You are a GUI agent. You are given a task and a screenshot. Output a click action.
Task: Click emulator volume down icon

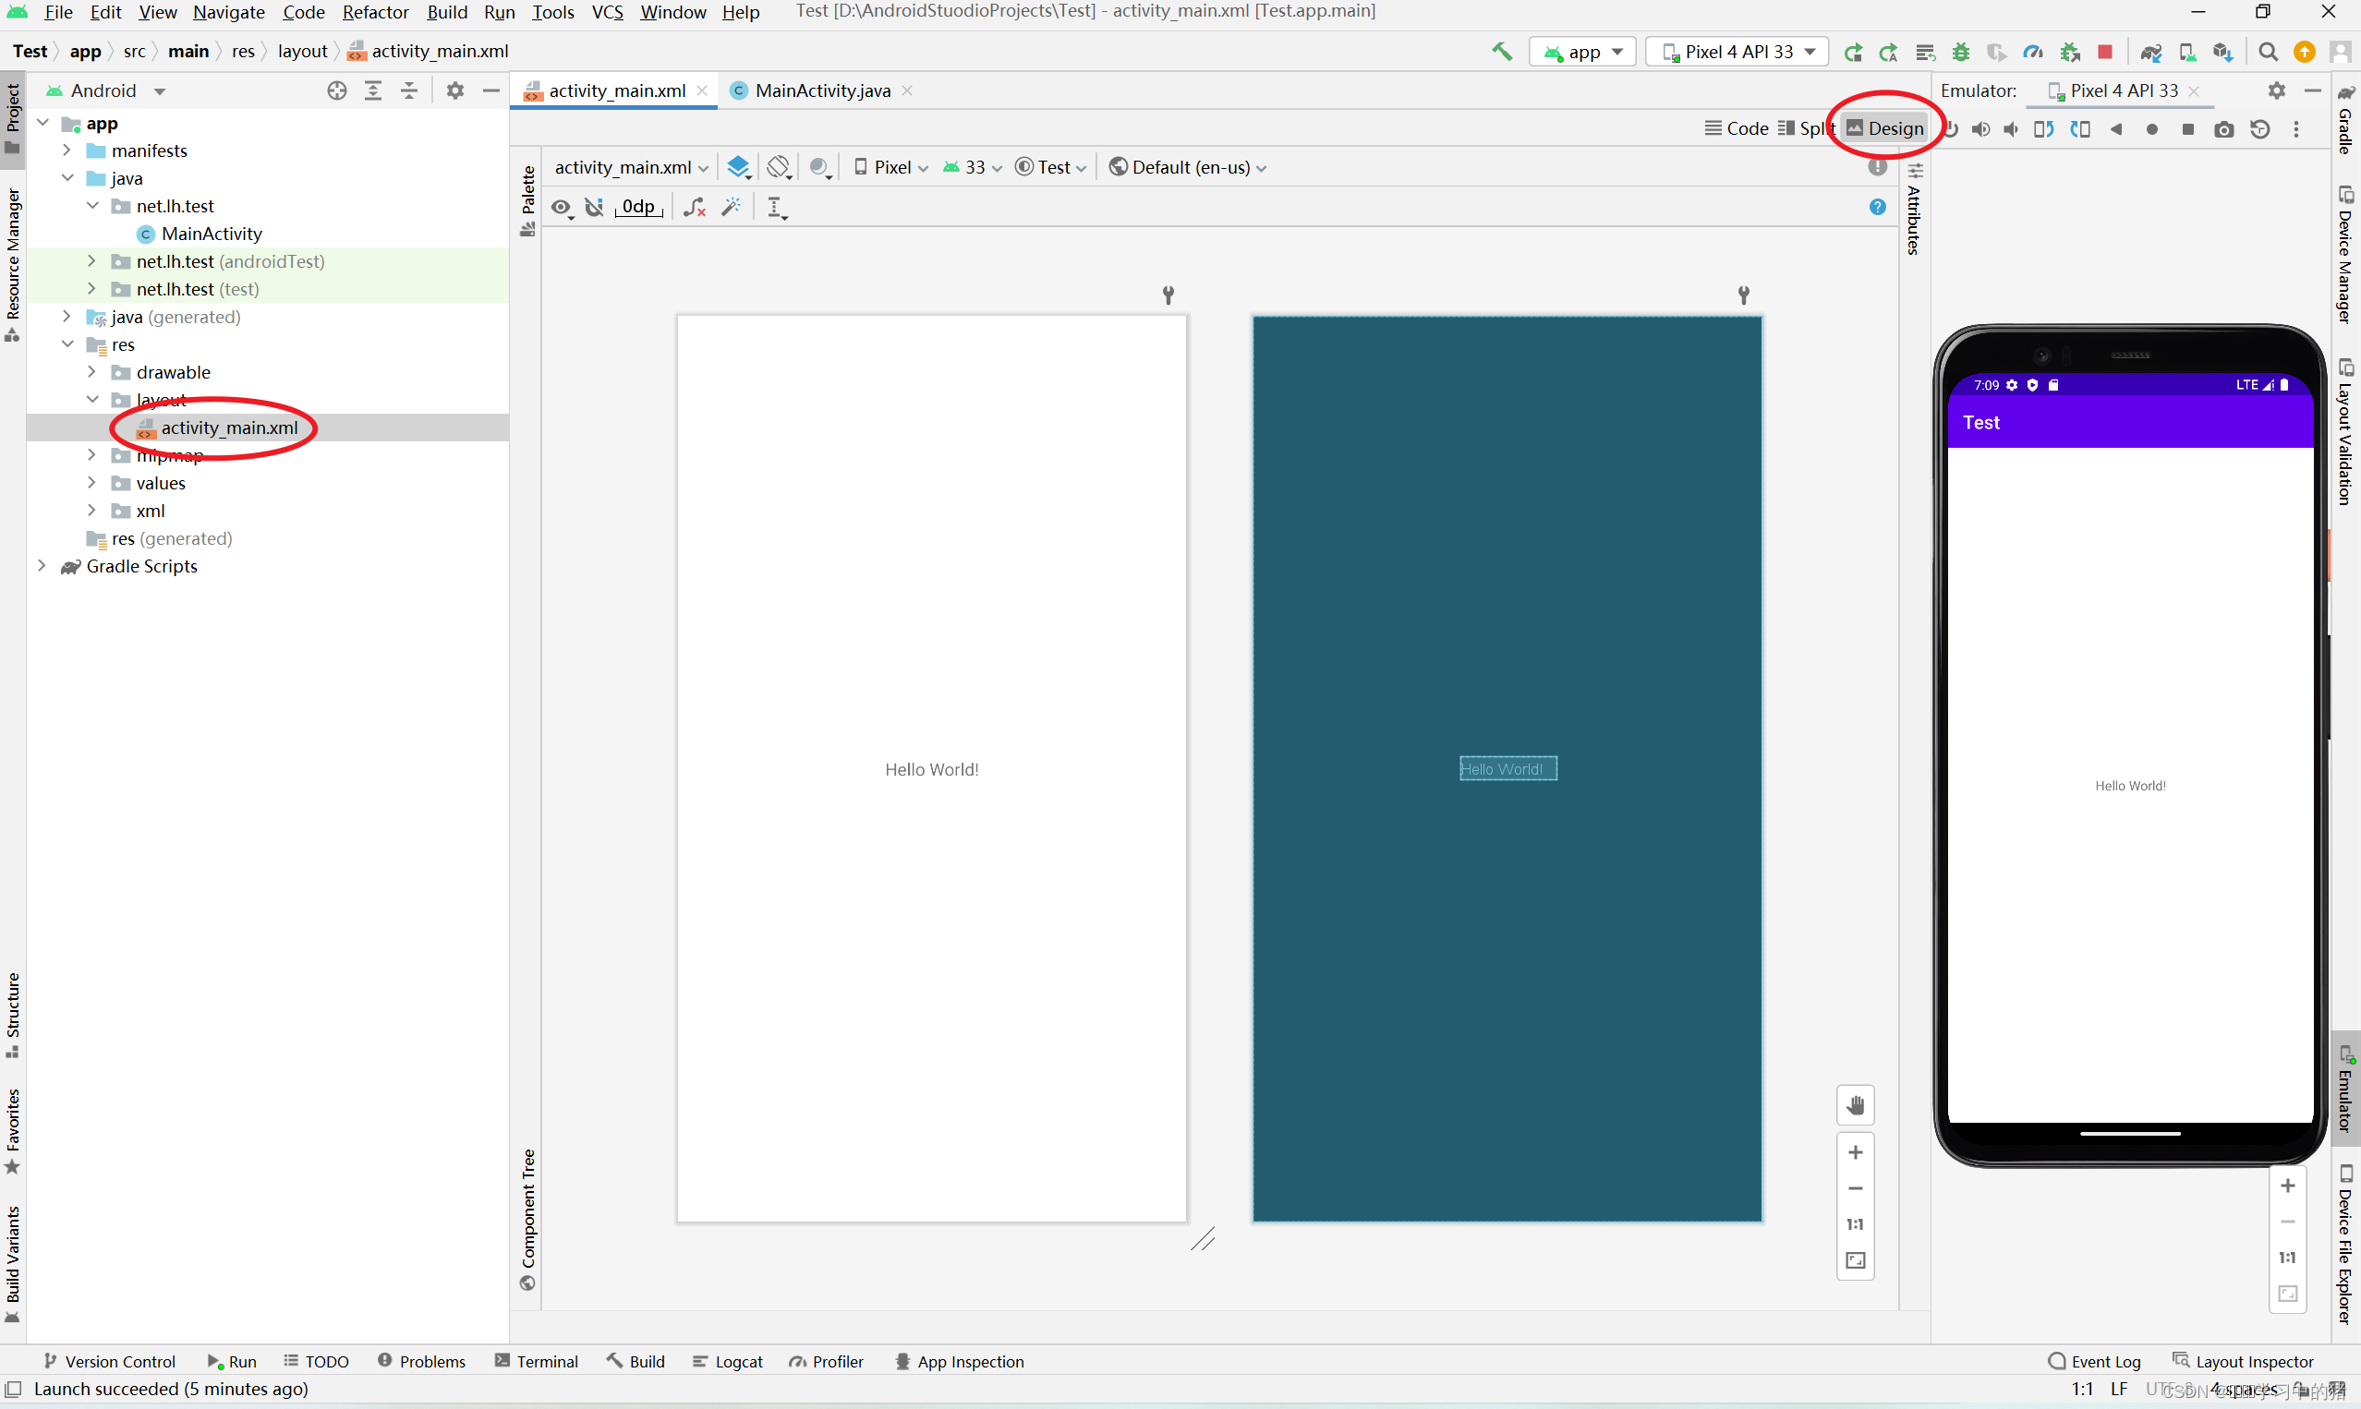pos(2012,129)
